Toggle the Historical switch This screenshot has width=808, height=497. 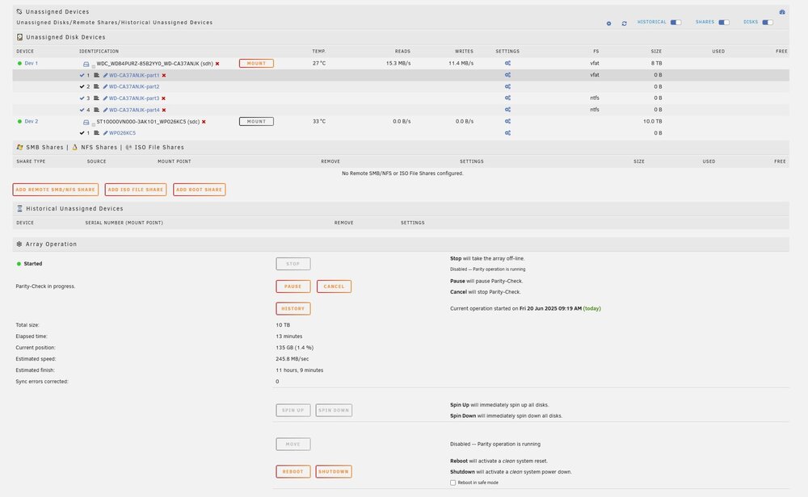tap(675, 22)
